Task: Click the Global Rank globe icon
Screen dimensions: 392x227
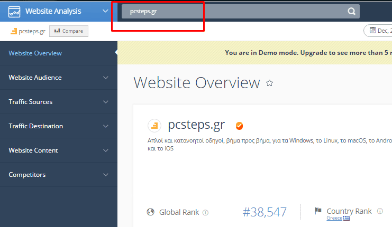Action: click(150, 212)
